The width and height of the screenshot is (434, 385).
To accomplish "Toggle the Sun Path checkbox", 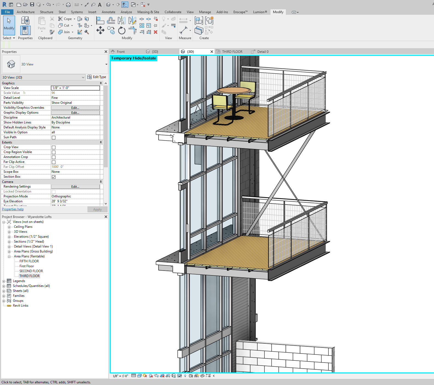I will [54, 137].
